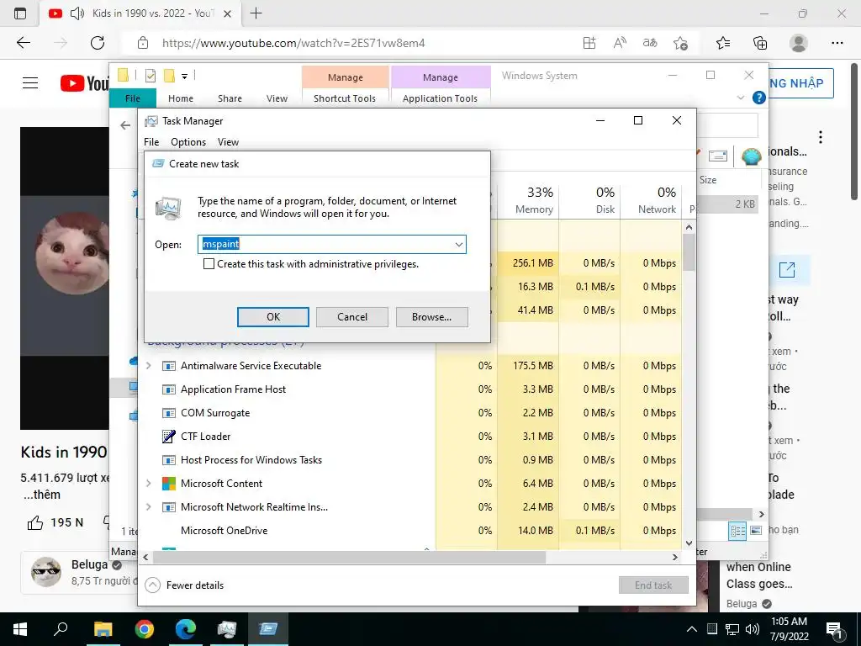Expand Microsoft Network Realtime Ins... row

(149, 506)
